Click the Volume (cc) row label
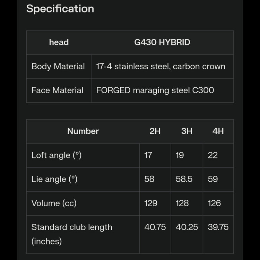This screenshot has width=260, height=260. (x=54, y=203)
